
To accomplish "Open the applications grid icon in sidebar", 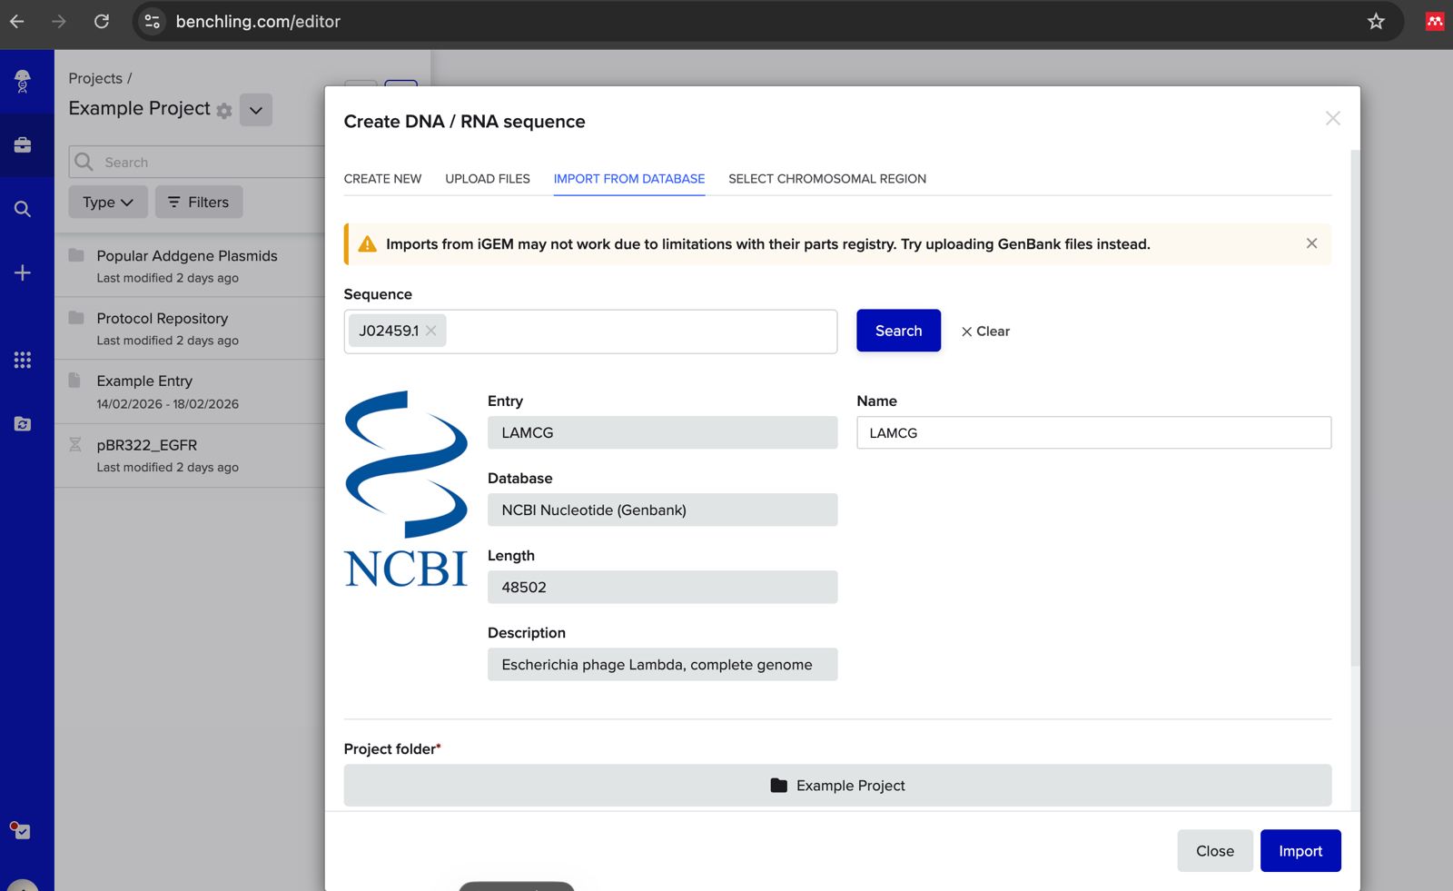I will coord(23,361).
